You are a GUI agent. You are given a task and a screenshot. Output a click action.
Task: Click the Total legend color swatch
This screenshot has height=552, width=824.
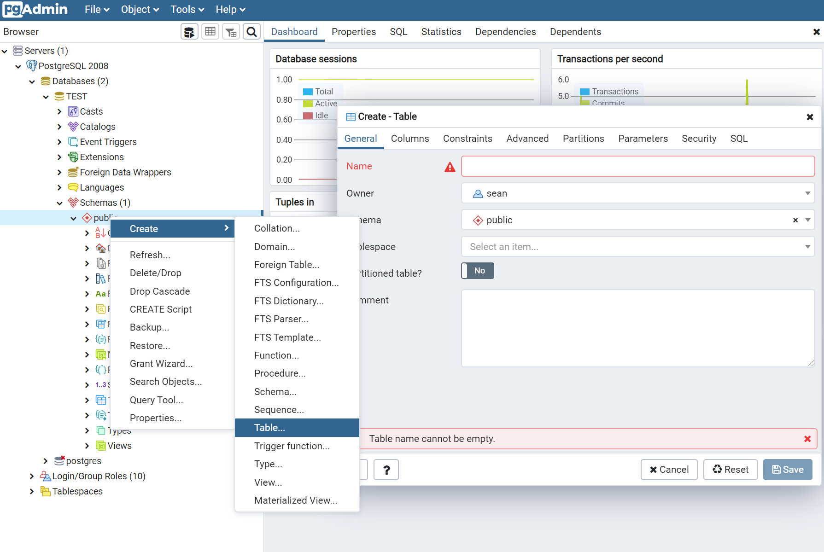click(x=308, y=92)
